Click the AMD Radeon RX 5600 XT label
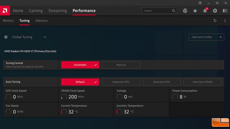230x129 pixels. click(30, 51)
